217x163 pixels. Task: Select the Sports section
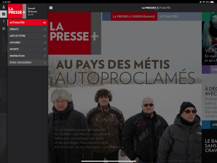point(28,49)
